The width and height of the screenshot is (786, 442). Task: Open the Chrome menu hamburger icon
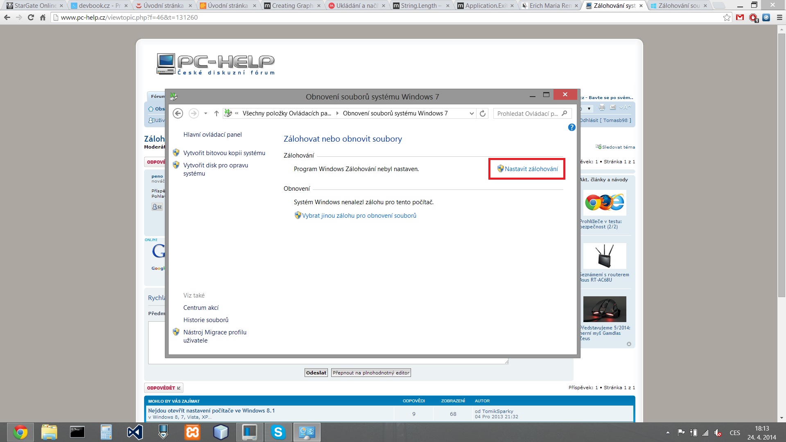click(x=779, y=18)
